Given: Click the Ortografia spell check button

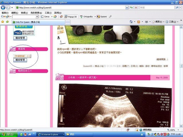Looking at the screenshot, I should (86, 17).
